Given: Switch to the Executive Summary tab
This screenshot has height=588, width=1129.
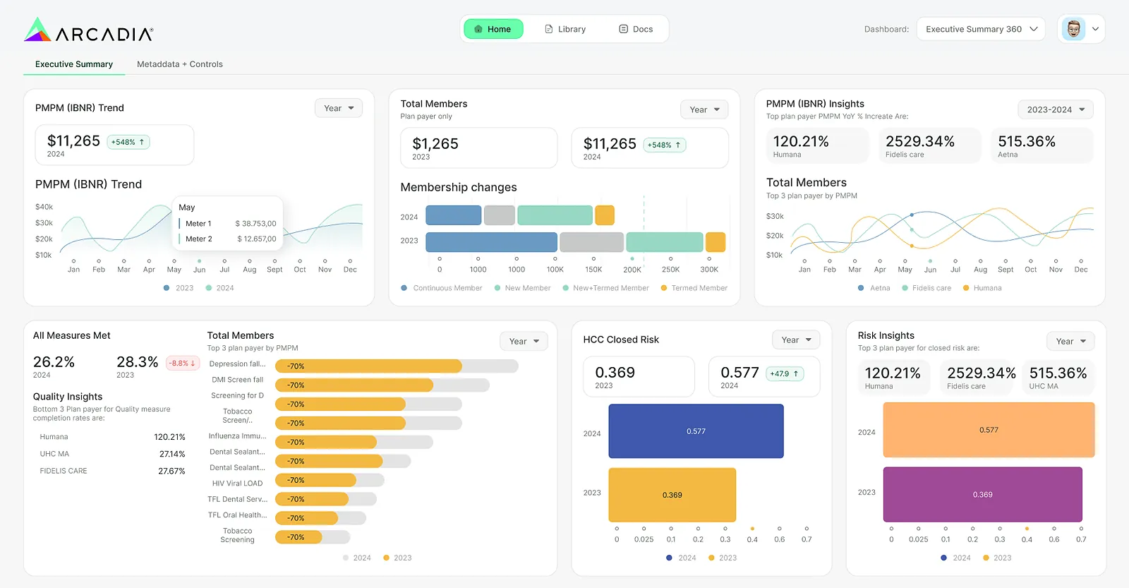Looking at the screenshot, I should pos(74,64).
